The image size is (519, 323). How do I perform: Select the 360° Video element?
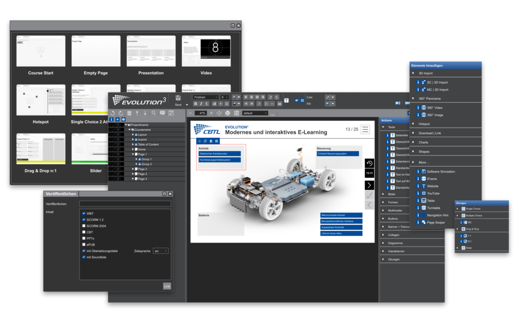tap(434, 108)
